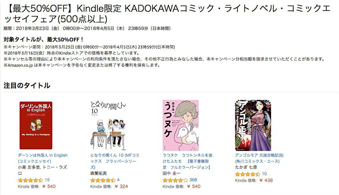Viewport: 339px width, 195px height.
Task: Open the ダーリンは外国人 in English cover image
Action: tap(36, 125)
